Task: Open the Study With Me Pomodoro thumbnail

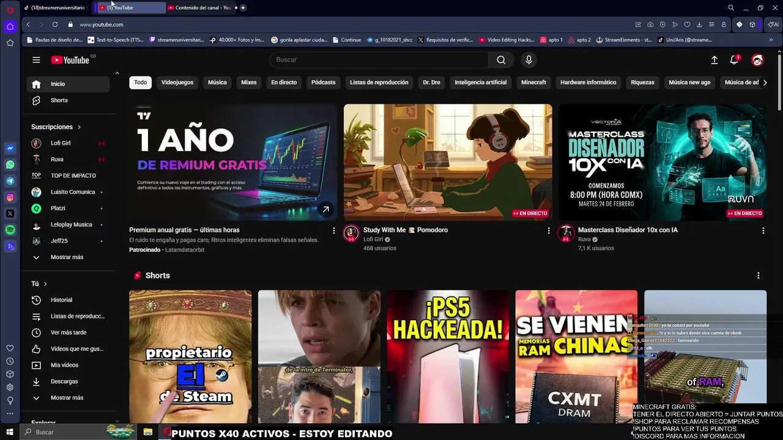Action: pos(448,162)
